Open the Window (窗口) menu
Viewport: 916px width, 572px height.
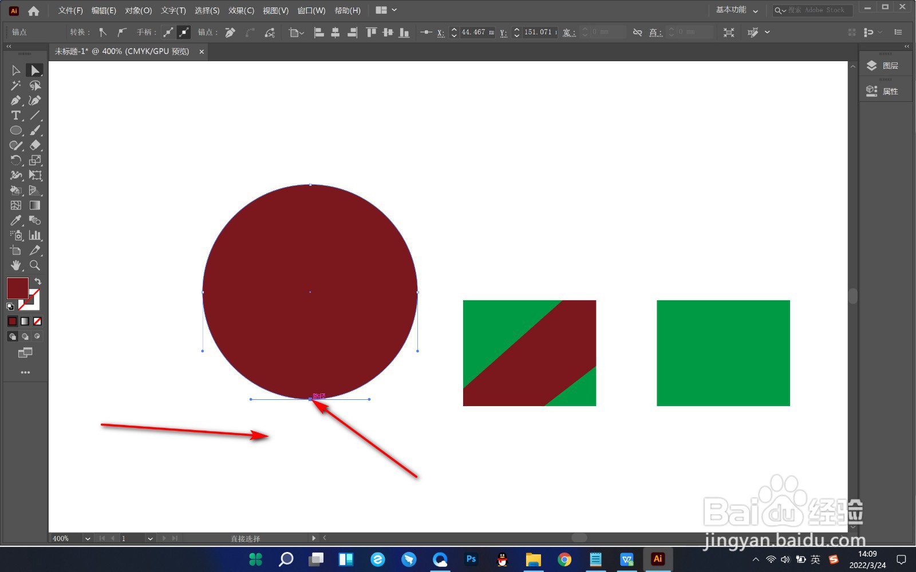click(311, 10)
